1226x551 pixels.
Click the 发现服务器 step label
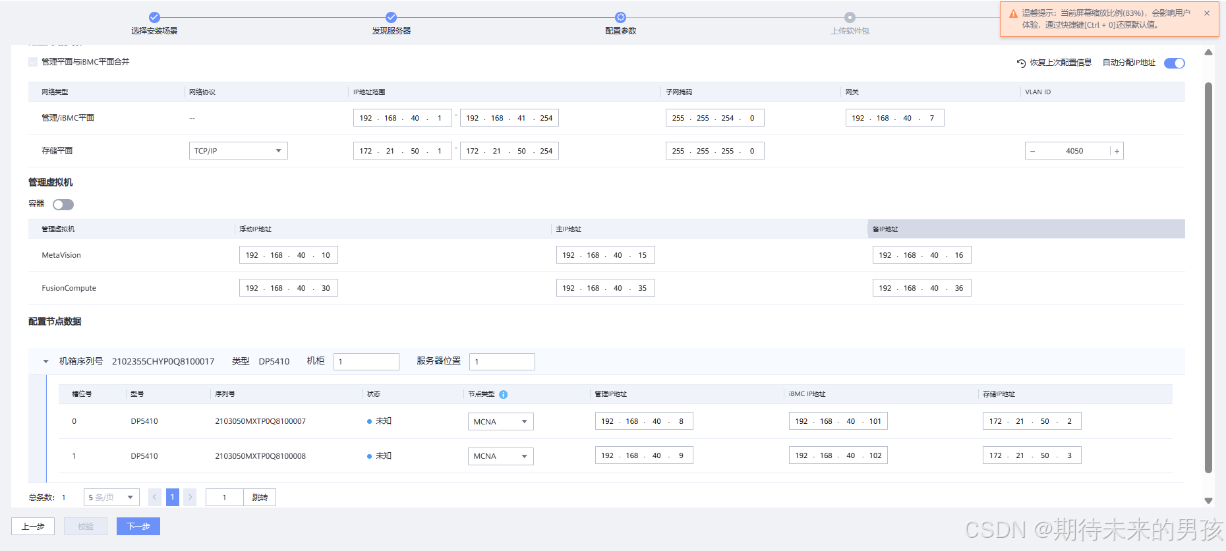(x=391, y=31)
